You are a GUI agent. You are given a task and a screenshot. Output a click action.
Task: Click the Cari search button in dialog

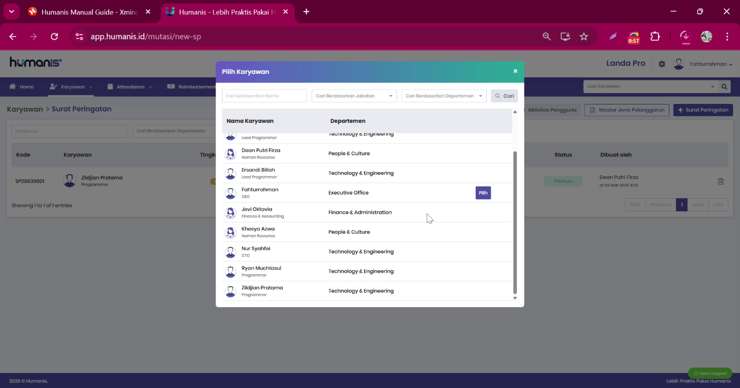pos(504,96)
